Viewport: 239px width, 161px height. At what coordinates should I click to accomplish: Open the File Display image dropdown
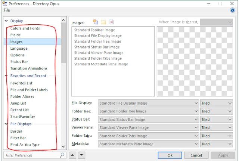tap(148, 103)
